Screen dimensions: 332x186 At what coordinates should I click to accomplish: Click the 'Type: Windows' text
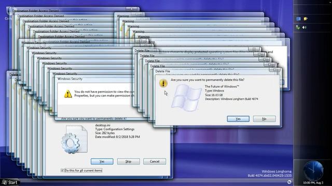tap(214, 91)
